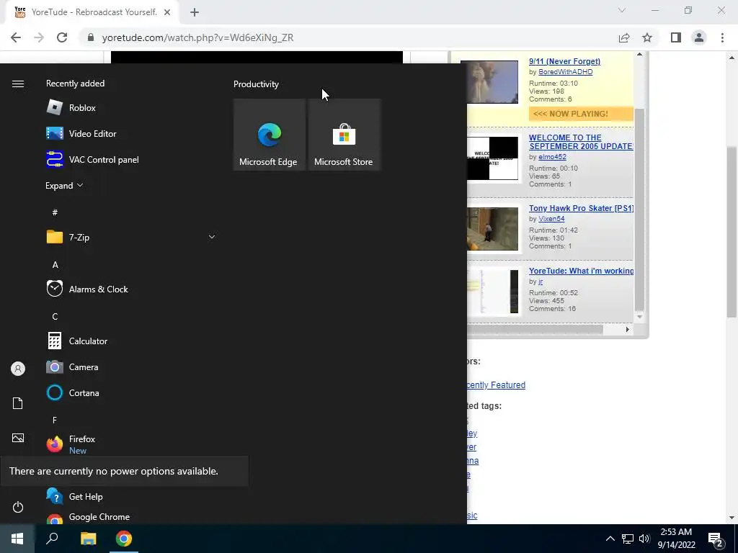Screen dimensions: 738x553
Task: Open YoreTude: What i'm working video
Action: coord(582,271)
